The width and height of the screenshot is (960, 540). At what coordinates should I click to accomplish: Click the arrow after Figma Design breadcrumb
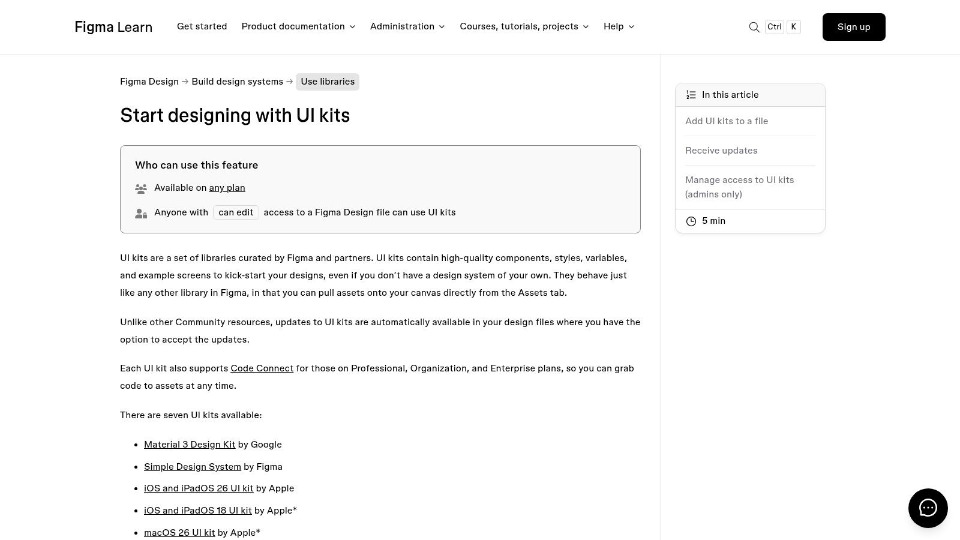185,82
